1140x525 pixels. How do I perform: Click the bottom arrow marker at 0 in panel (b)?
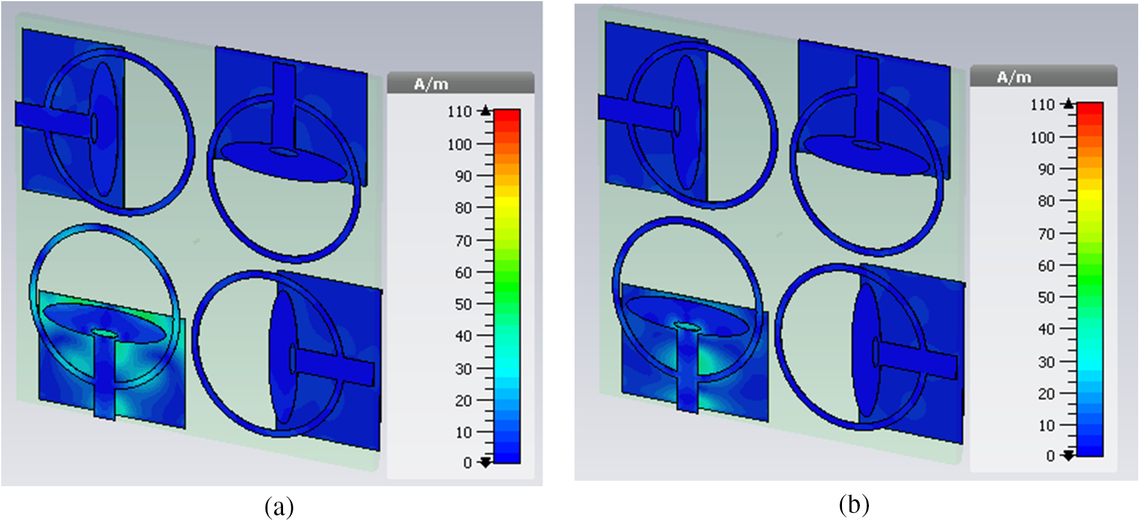1068,456
